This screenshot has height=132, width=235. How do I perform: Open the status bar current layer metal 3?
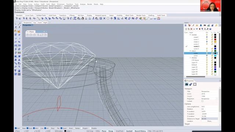[x=68, y=131]
